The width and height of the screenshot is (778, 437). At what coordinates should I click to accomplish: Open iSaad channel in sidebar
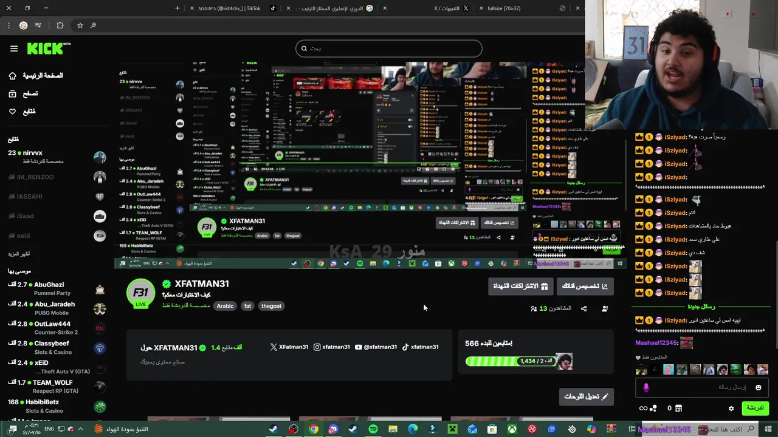[x=57, y=216]
